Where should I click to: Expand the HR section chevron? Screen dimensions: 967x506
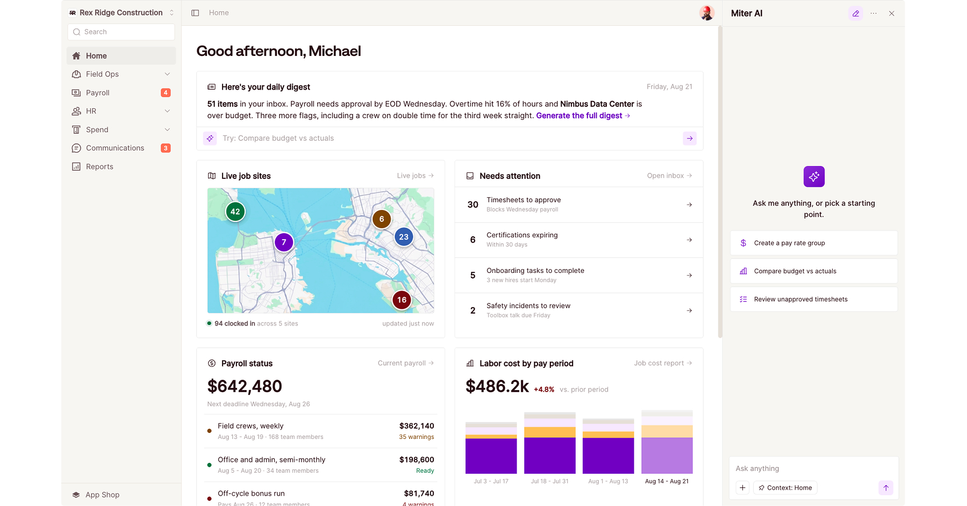click(167, 111)
